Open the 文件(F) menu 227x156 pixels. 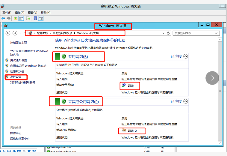(x=7, y=13)
